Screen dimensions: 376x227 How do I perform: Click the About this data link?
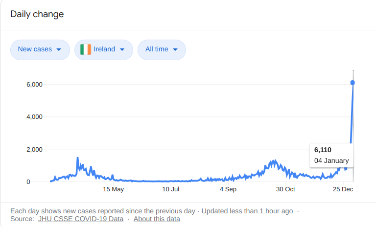tap(157, 219)
